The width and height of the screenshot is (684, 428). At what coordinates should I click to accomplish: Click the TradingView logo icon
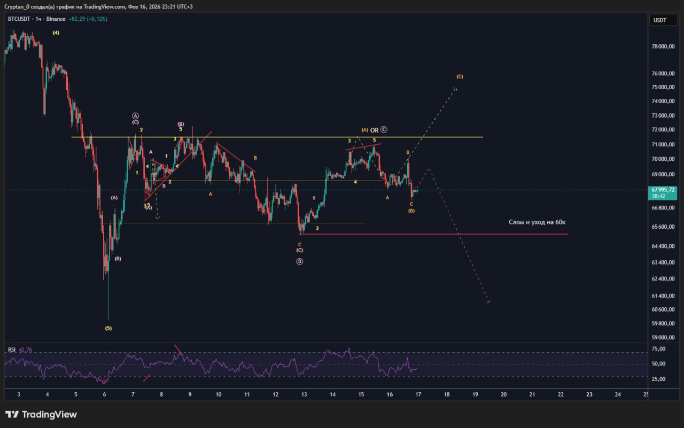point(12,415)
